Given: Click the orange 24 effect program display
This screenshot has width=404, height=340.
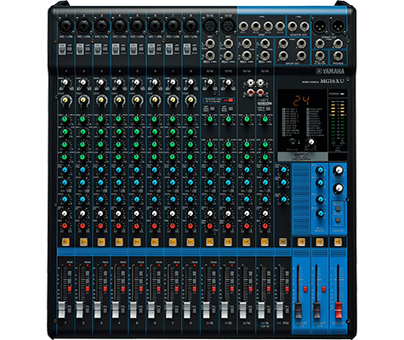Looking at the screenshot, I should 301,100.
